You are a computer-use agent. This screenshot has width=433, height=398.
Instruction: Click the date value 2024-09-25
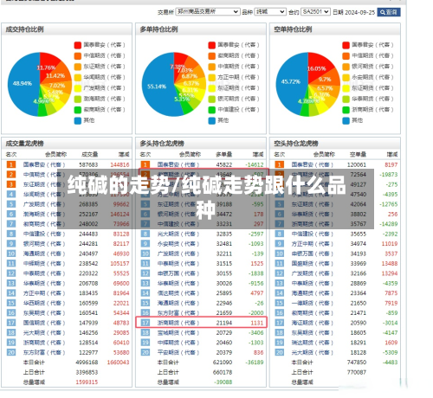(359, 12)
